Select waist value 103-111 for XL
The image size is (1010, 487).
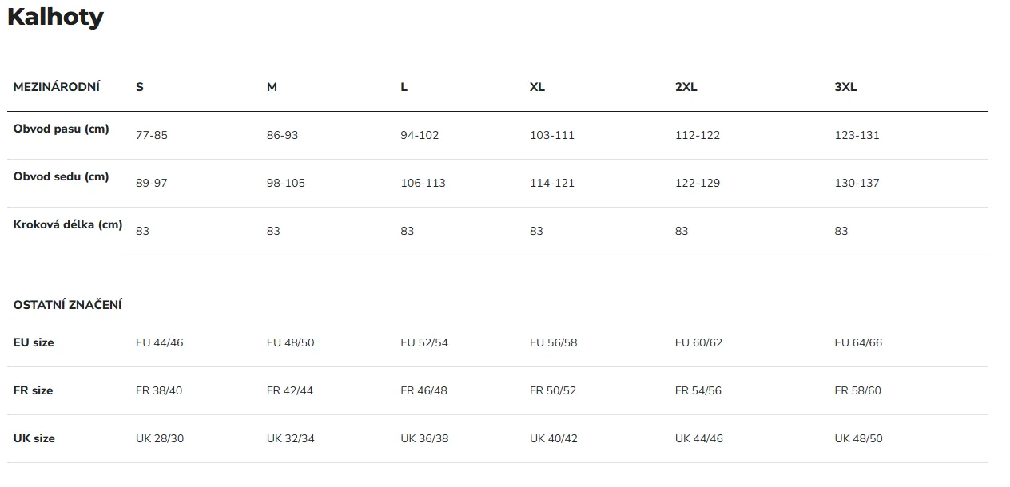(552, 135)
